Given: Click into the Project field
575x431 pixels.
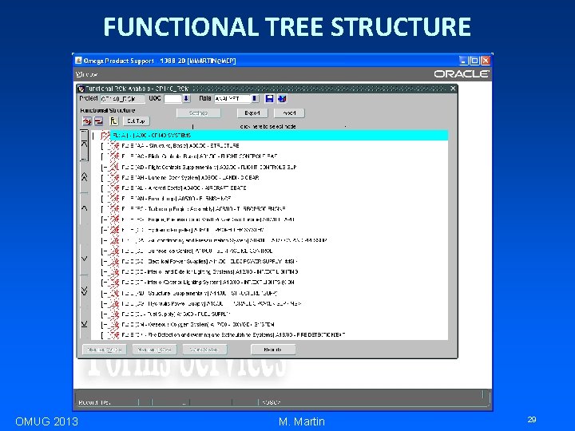Looking at the screenshot, I should pos(122,99).
